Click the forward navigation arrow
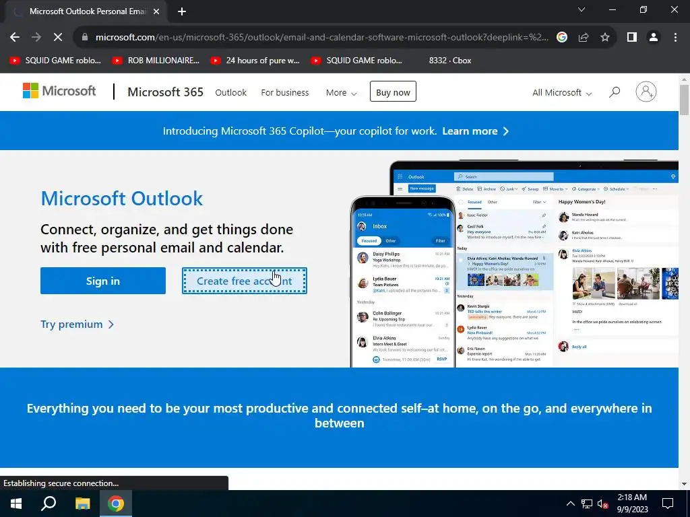 [x=36, y=38]
